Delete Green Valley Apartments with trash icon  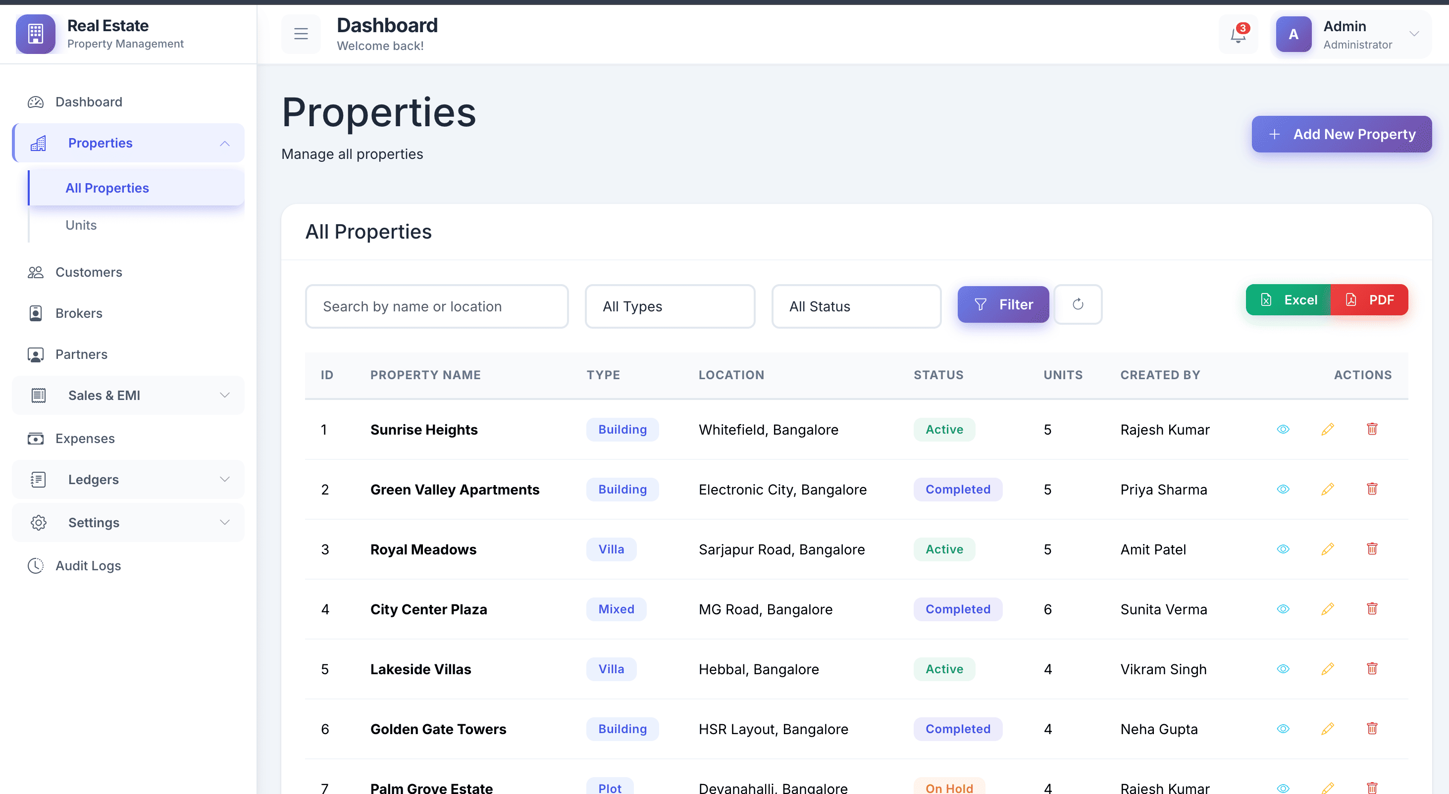(x=1372, y=489)
